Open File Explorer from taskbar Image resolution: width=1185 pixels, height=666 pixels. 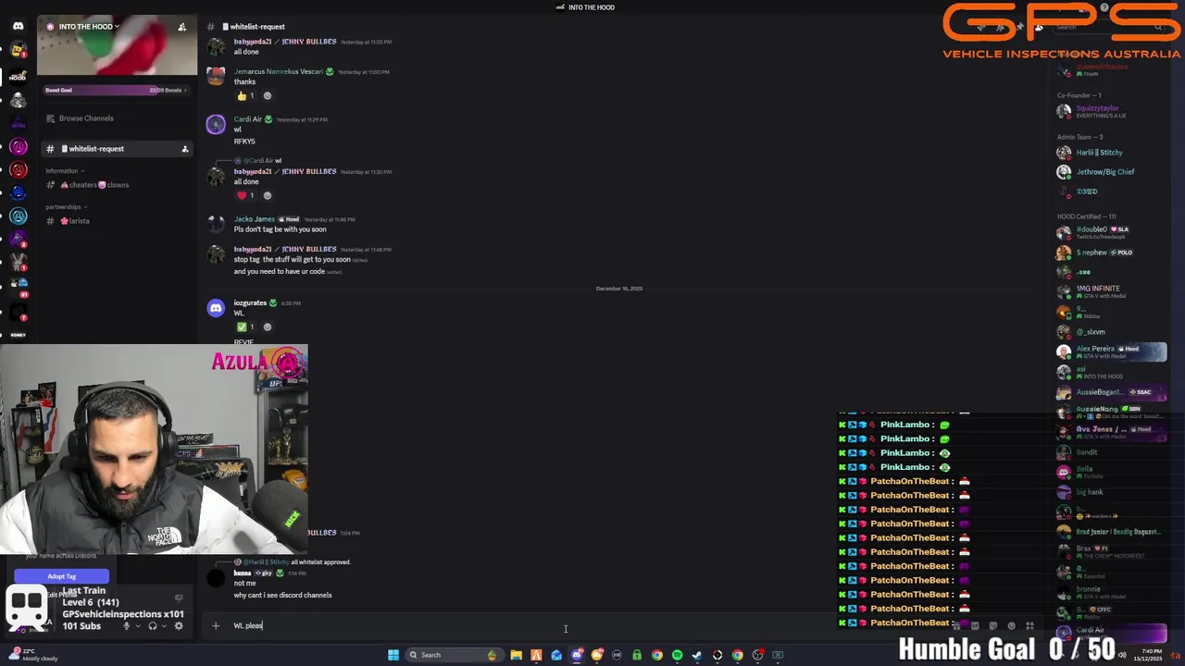(x=516, y=655)
